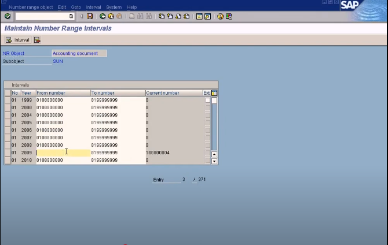The image size is (388, 245).
Task: Click To number column header
Action: click(x=118, y=93)
